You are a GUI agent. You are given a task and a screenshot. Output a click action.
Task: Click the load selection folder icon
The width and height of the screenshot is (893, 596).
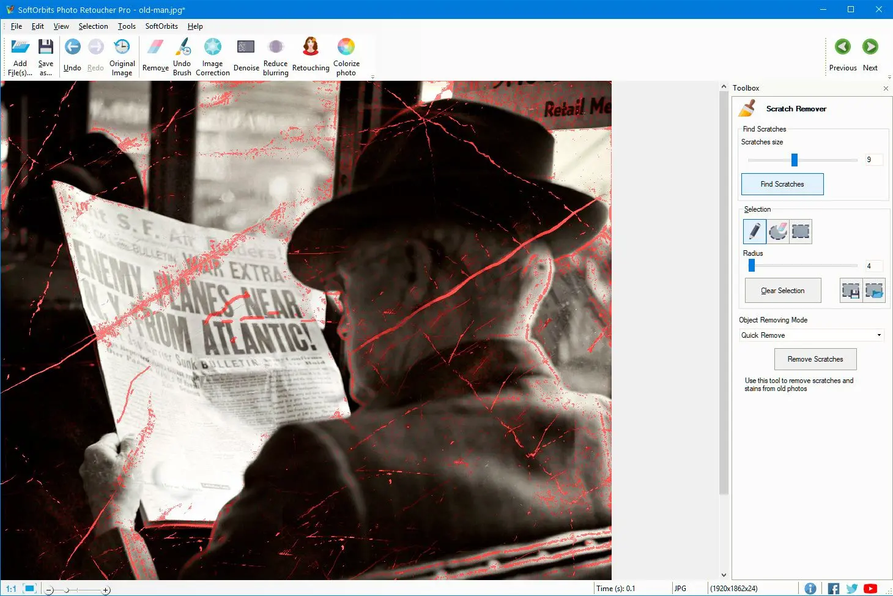875,291
